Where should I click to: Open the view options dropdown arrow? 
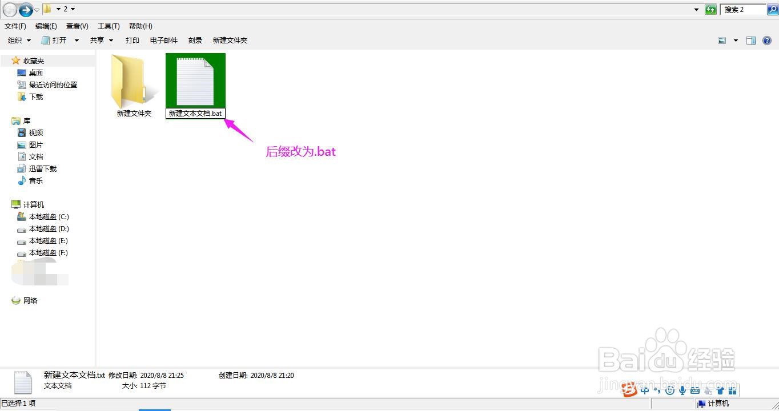click(x=736, y=41)
